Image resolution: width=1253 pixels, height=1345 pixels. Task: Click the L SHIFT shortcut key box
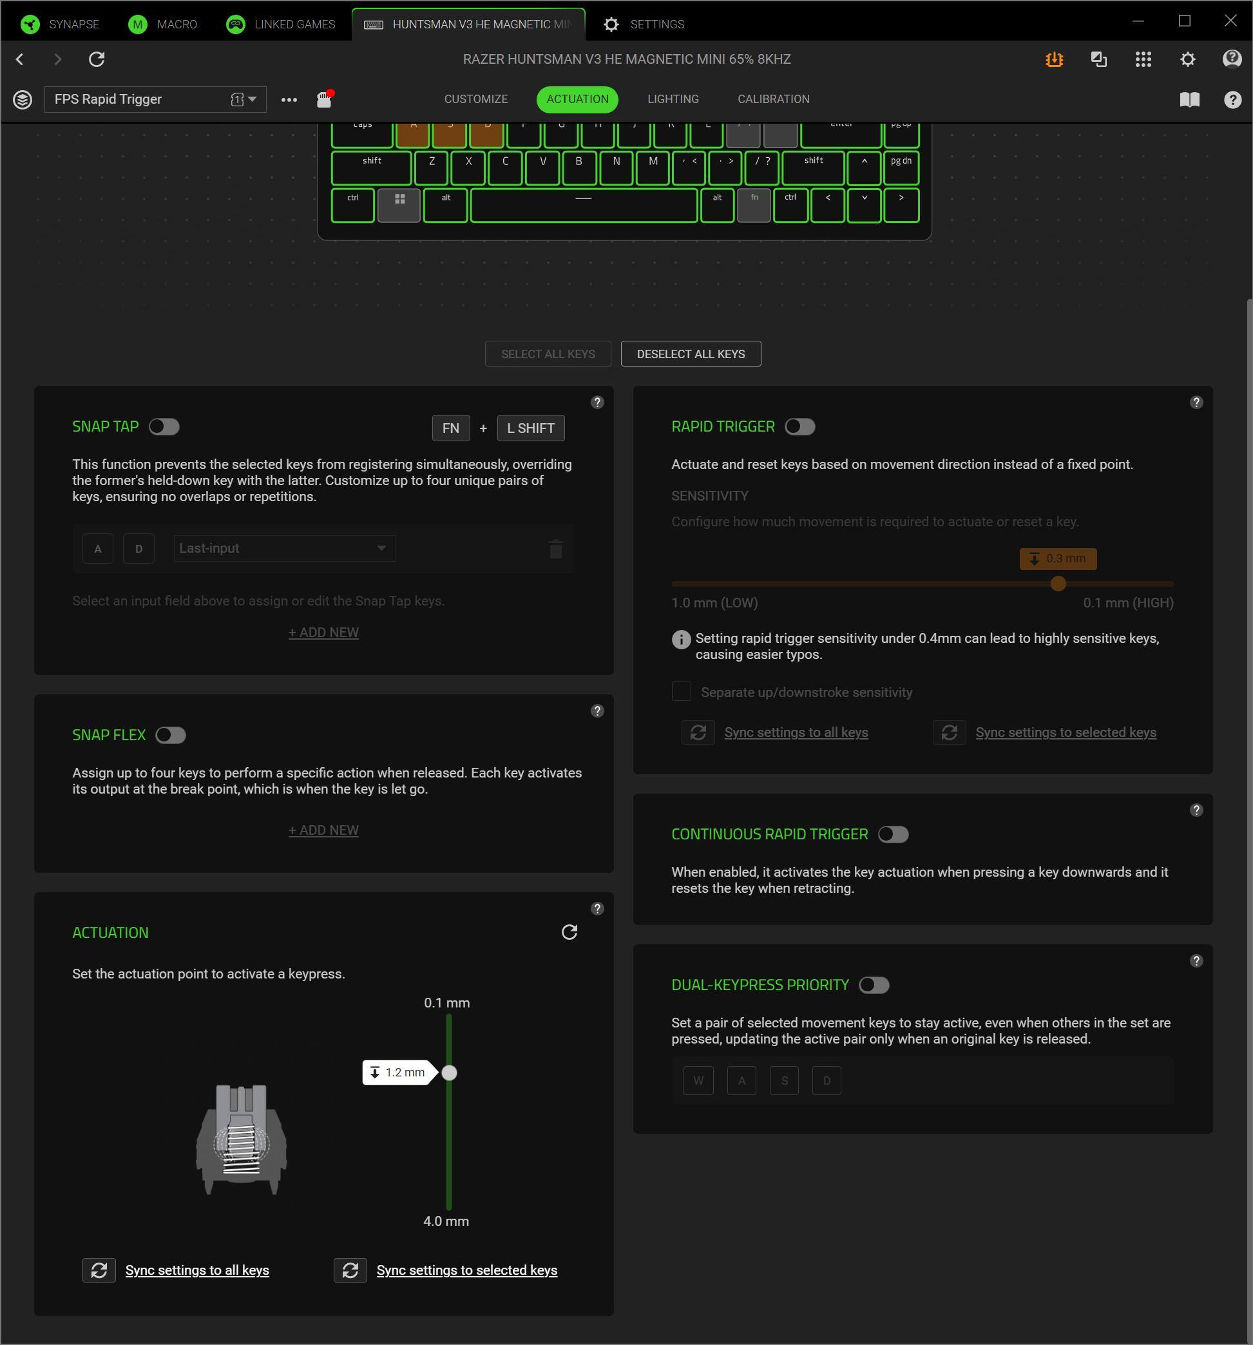pos(531,428)
